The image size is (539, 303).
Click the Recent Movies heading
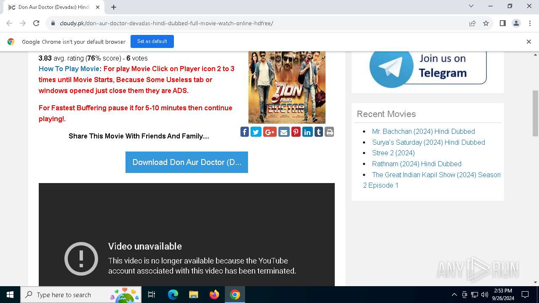click(386, 114)
